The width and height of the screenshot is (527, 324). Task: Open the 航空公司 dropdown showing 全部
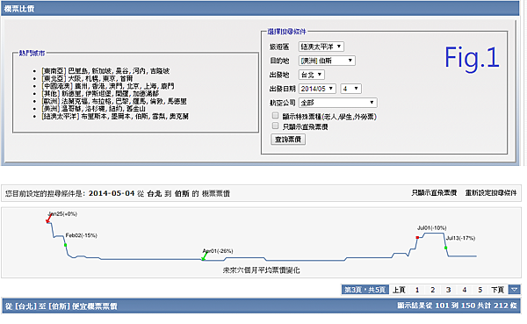338,103
